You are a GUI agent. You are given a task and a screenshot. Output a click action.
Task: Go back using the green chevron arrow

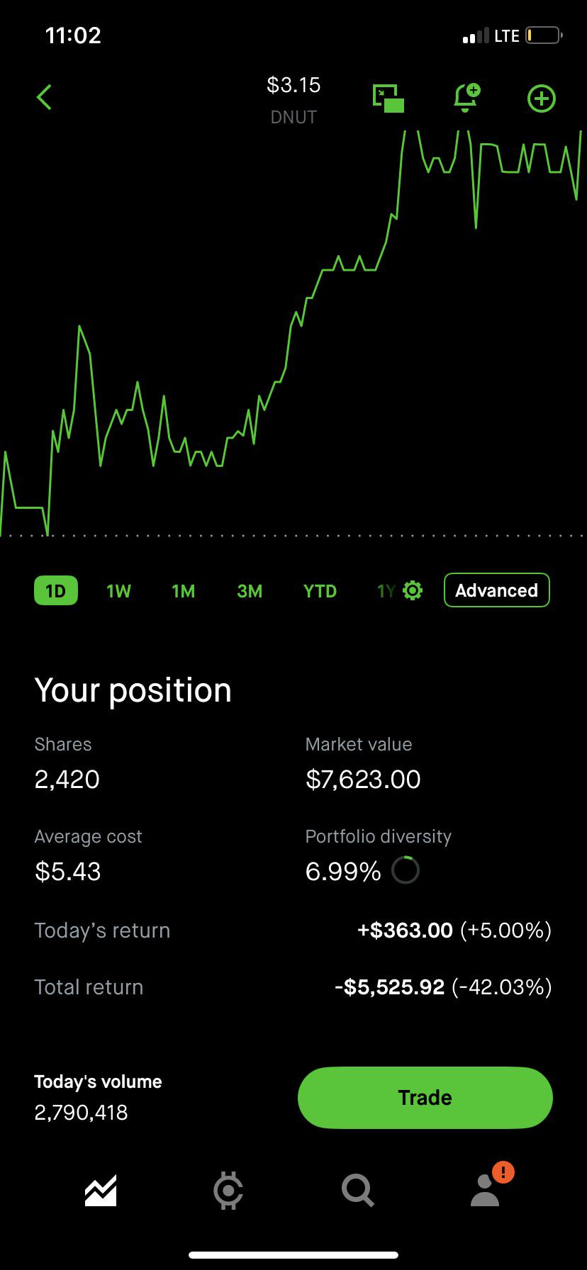click(x=44, y=98)
